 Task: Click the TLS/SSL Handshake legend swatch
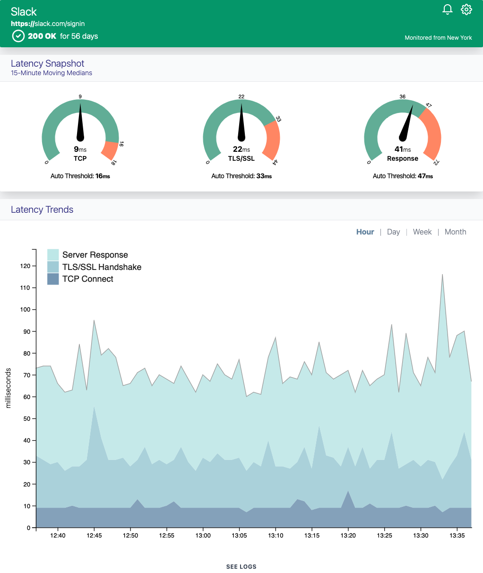[x=53, y=267]
